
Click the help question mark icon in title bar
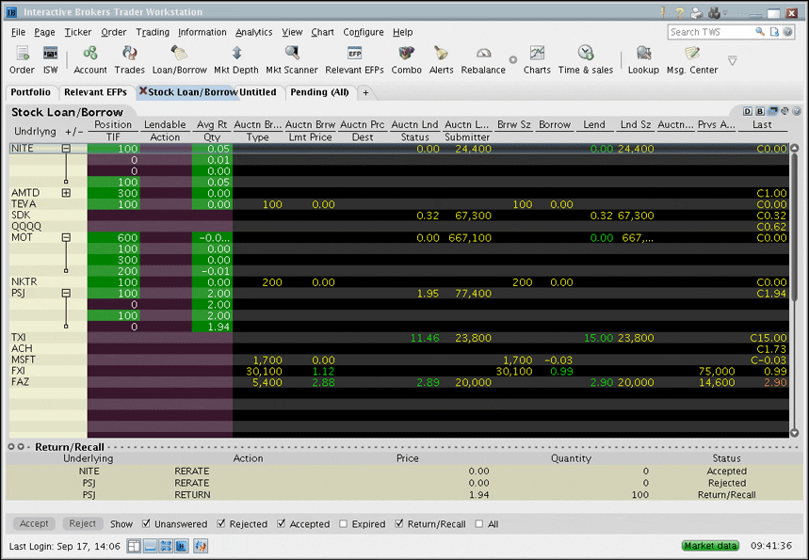(679, 13)
